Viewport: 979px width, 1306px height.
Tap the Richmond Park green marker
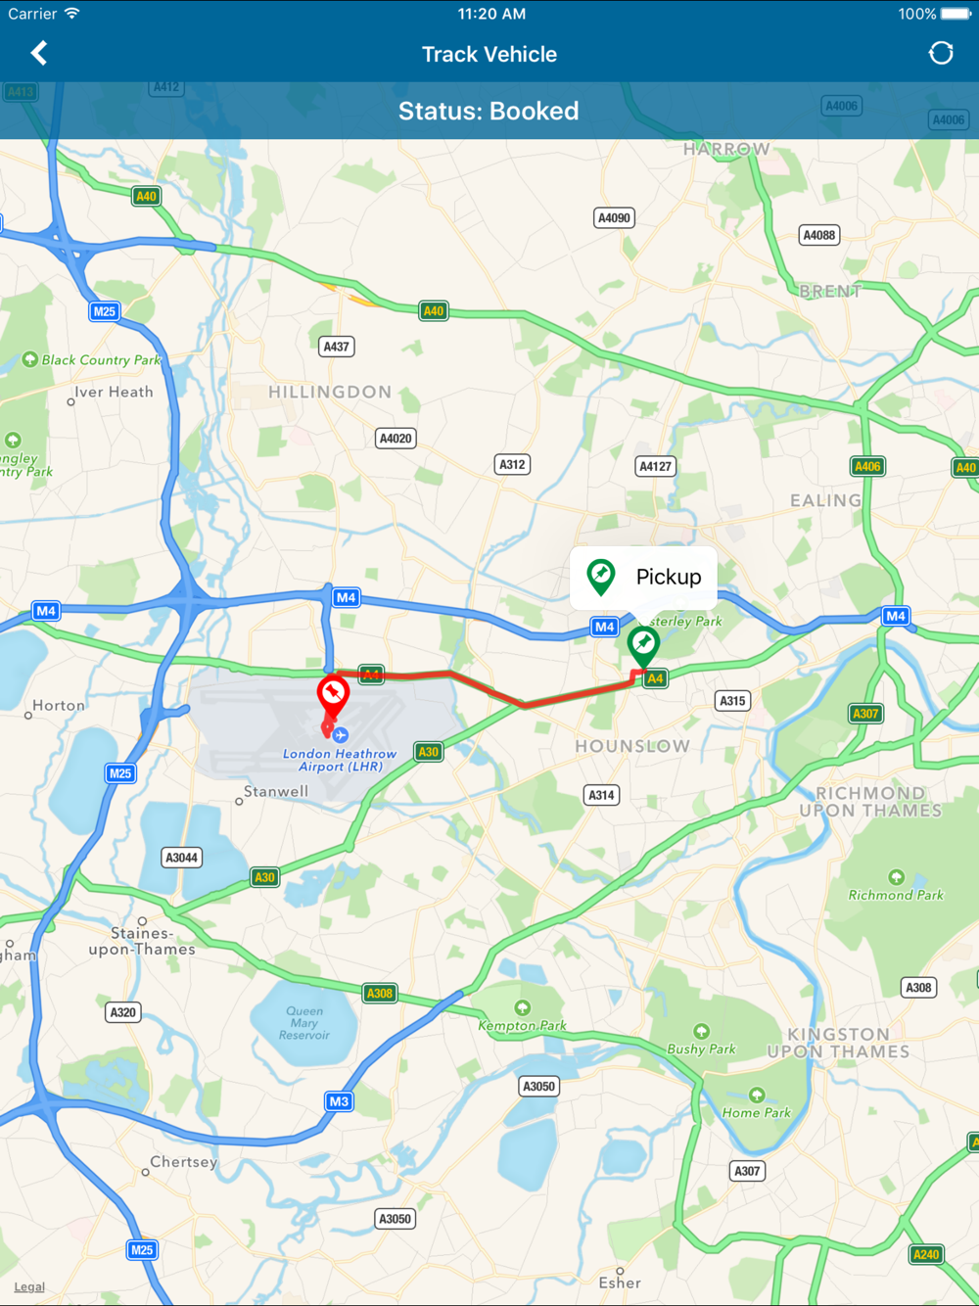tap(896, 877)
